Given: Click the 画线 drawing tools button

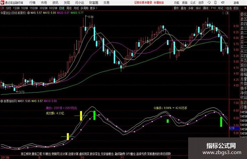Looking at the screenshot, I should tap(206, 8).
